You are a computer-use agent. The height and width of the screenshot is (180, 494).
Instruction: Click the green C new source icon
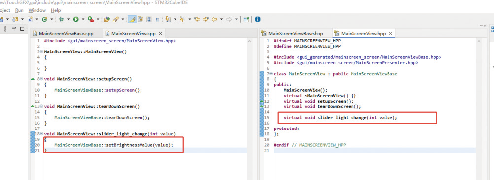44,19
